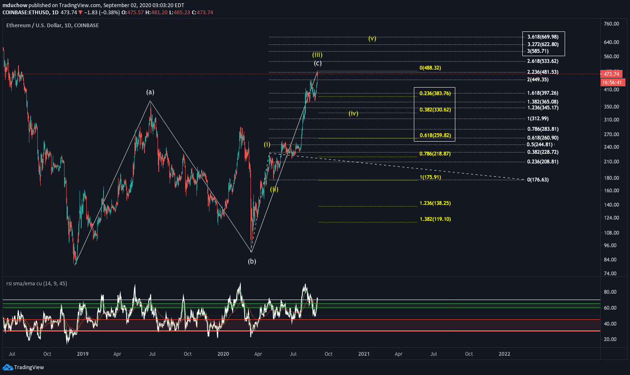Click yellow retracement label 1(175.91)
Image resolution: width=630 pixels, height=375 pixels.
pos(430,177)
